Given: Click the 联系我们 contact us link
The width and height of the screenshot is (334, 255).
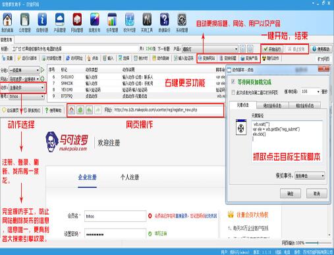Looking at the screenshot, I should pos(32,110).
